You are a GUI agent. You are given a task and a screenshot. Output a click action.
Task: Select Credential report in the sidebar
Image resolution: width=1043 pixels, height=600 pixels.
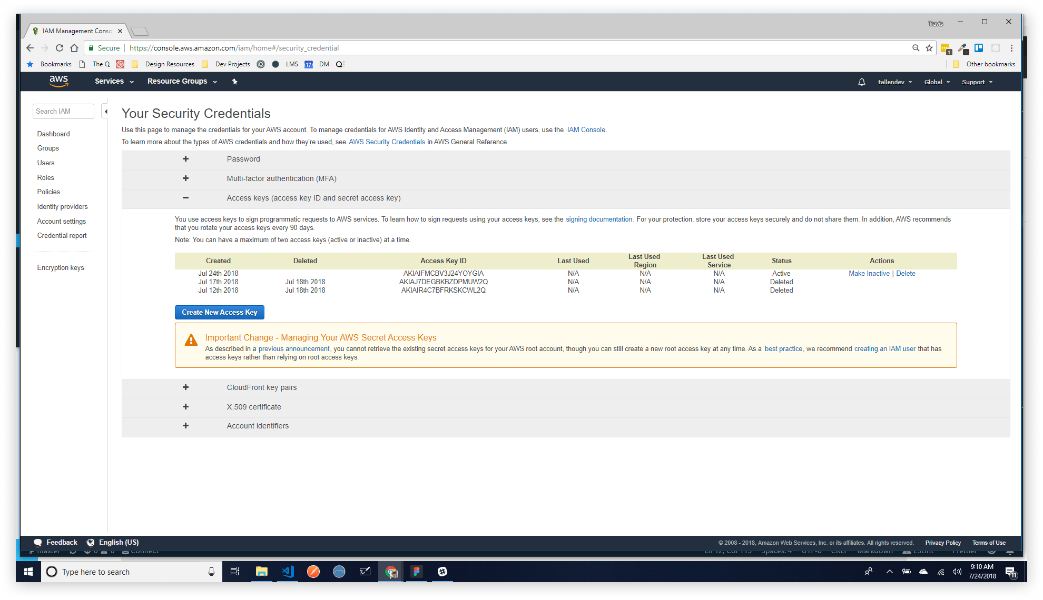(62, 236)
